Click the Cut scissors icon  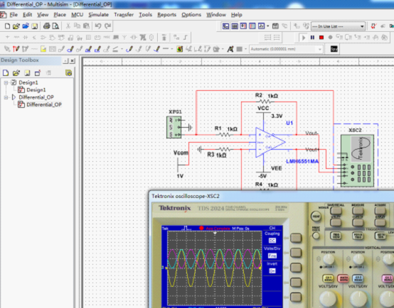tap(68, 26)
